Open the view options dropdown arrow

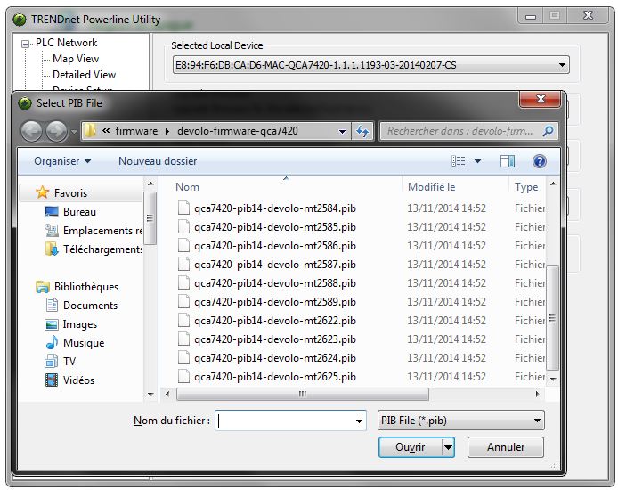coord(477,161)
